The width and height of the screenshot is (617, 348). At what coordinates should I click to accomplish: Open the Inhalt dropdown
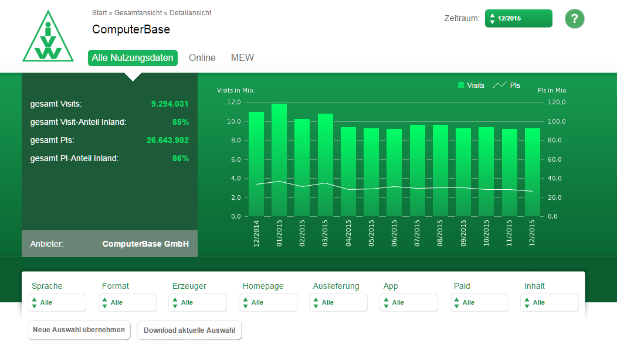coord(550,302)
